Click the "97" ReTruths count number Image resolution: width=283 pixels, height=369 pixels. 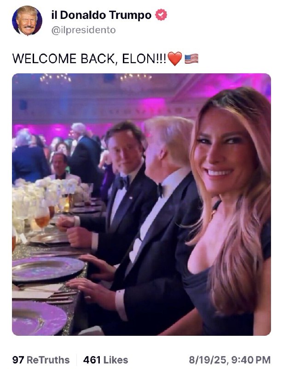tap(18, 360)
